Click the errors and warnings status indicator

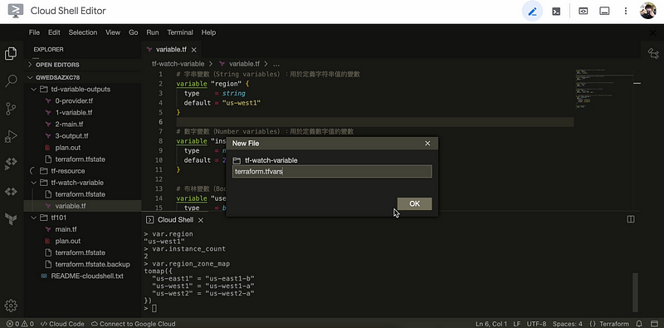point(20,324)
